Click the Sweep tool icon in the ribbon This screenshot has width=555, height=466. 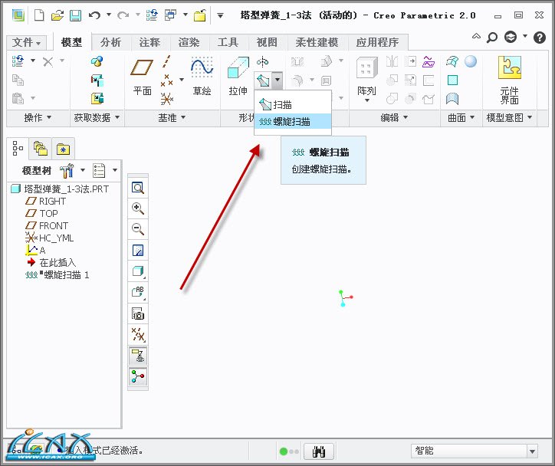tap(263, 80)
